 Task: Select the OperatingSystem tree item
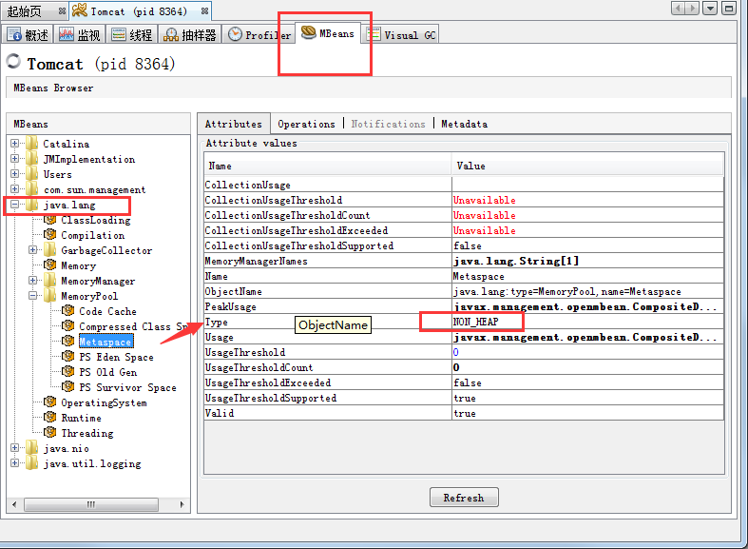(x=104, y=402)
